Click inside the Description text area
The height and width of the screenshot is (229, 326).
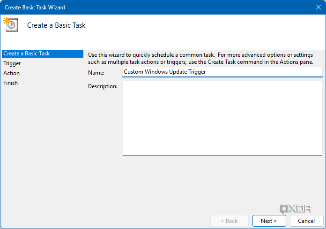222,118
